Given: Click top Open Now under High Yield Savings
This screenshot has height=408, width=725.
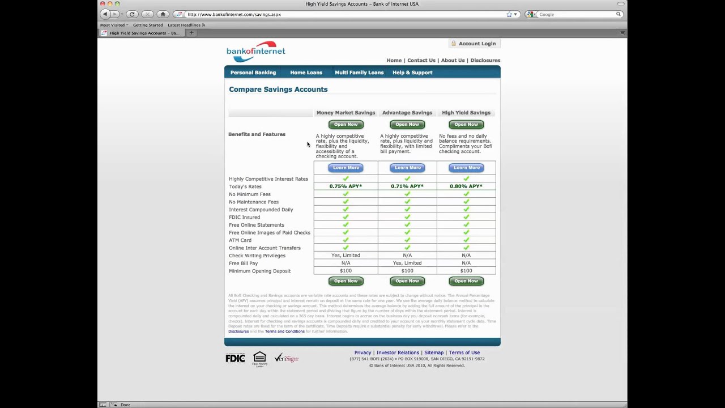Looking at the screenshot, I should click(466, 124).
